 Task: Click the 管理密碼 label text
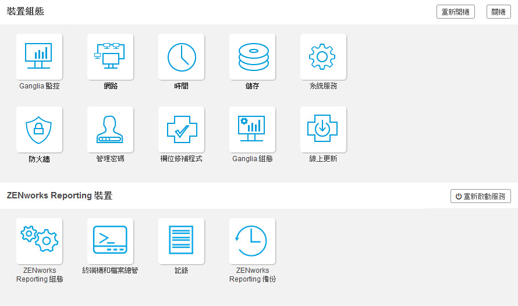(111, 159)
